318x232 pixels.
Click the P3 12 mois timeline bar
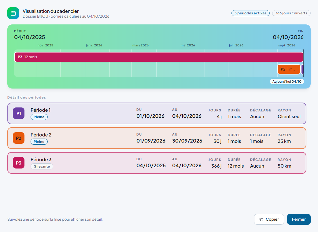click(159, 57)
